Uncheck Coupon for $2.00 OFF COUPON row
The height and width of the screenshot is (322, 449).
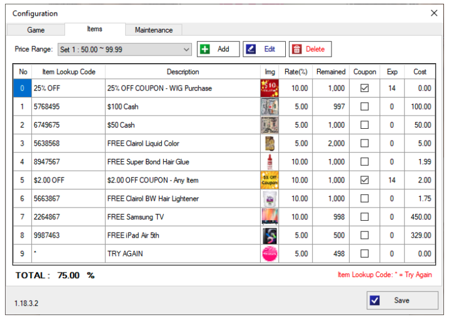coord(365,180)
